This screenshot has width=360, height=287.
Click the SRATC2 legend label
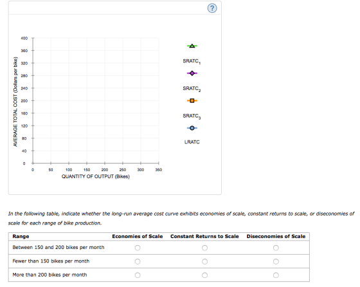pyautogui.click(x=192, y=89)
